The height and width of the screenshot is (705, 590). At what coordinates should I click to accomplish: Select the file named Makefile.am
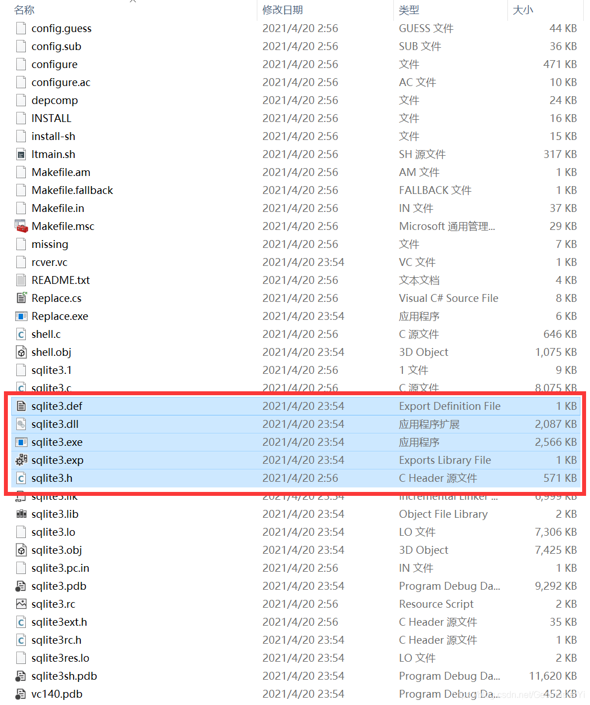tap(61, 172)
